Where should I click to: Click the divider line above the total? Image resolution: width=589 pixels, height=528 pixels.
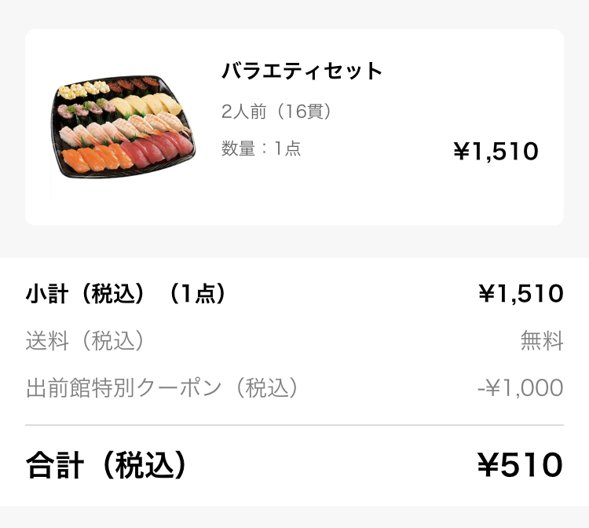coord(294,425)
